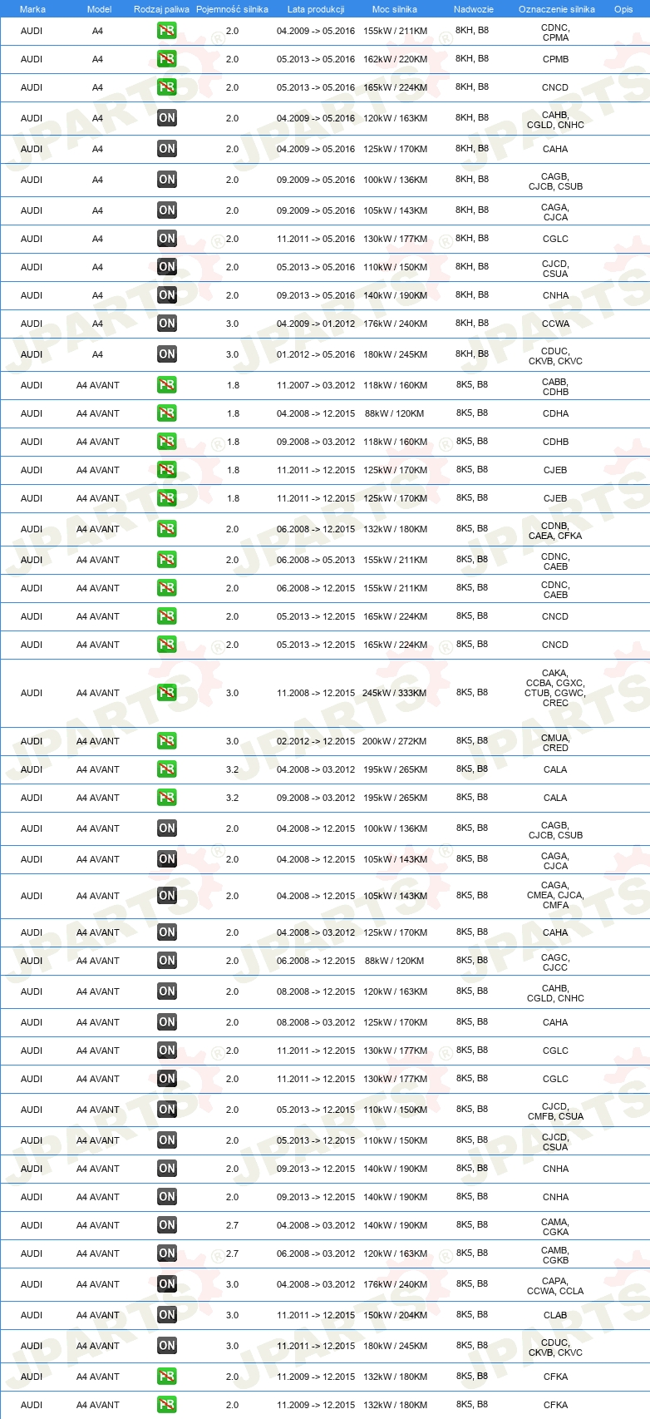Select the date range 02.2012 -> 12.2015
This screenshot has height=1419, width=650.
tap(316, 741)
